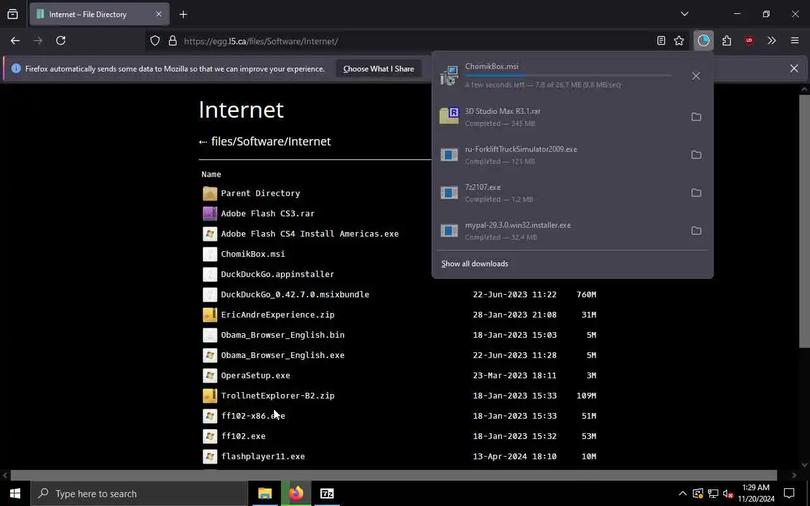Click Show all downloads
The image size is (810, 506).
(x=475, y=264)
